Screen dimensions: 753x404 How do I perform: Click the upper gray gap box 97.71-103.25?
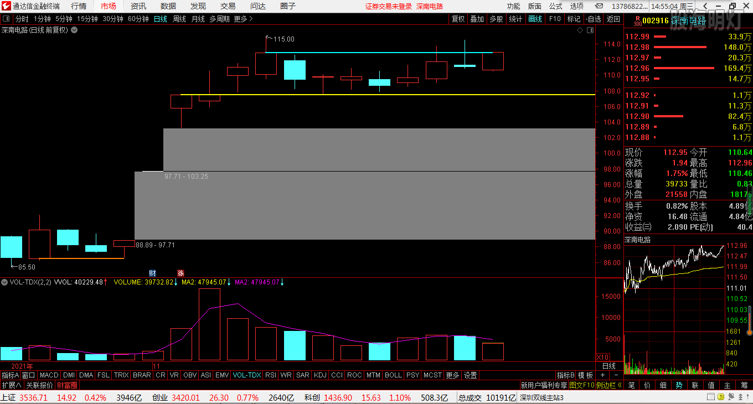[379, 149]
